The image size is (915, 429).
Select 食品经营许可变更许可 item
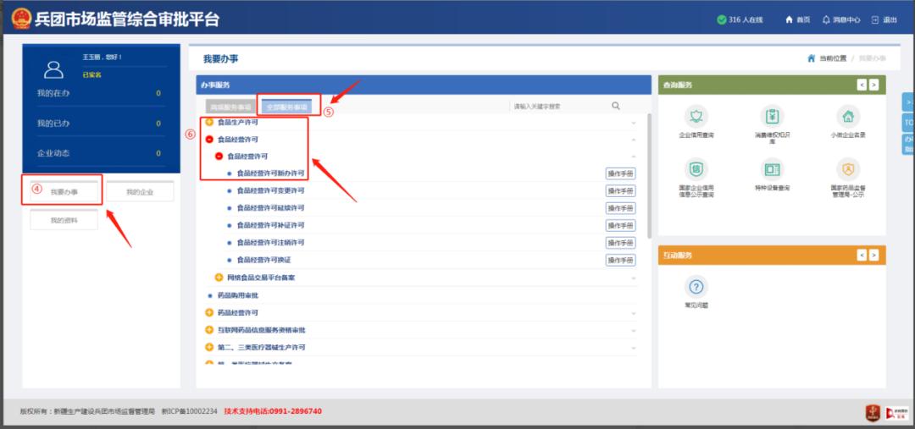tap(270, 190)
